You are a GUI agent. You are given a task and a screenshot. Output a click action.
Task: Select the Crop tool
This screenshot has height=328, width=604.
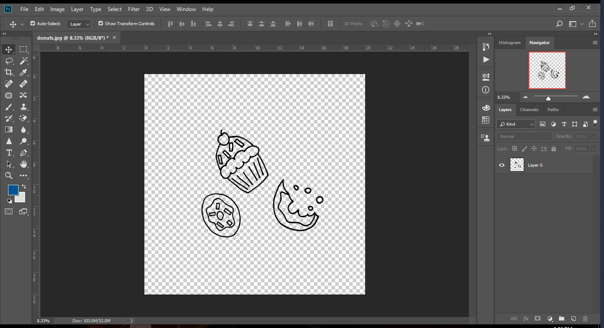click(9, 72)
